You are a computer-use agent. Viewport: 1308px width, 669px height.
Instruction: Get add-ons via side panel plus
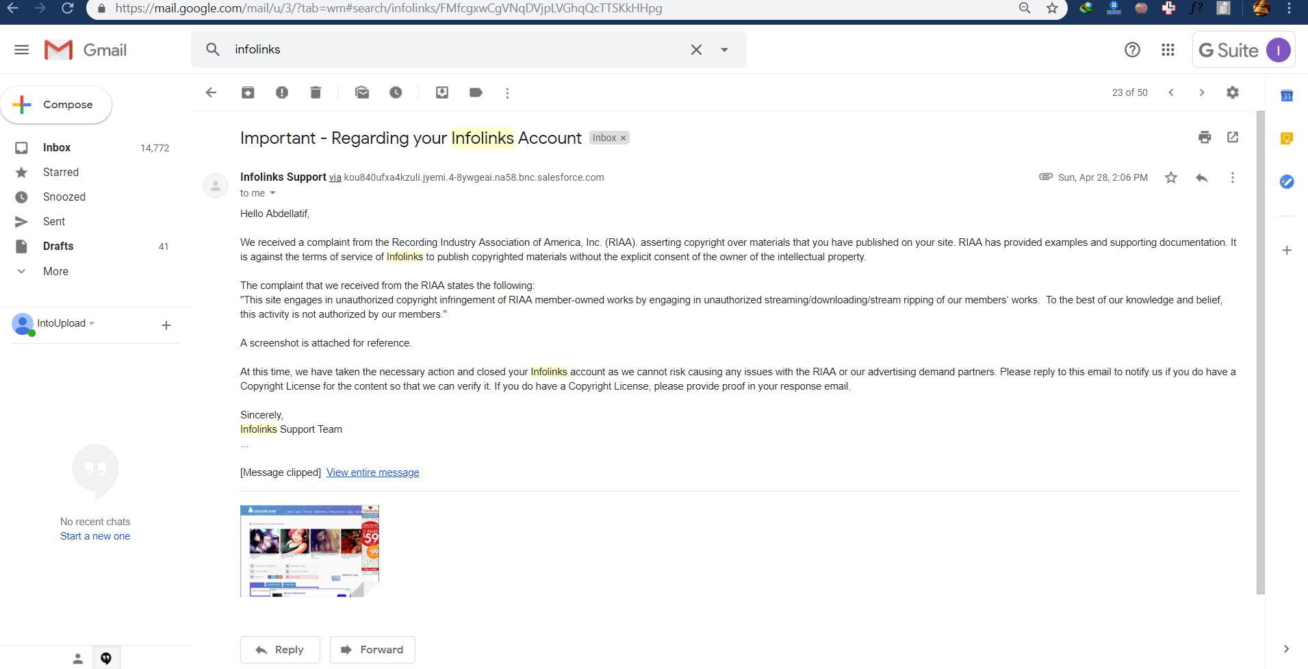click(x=1287, y=250)
